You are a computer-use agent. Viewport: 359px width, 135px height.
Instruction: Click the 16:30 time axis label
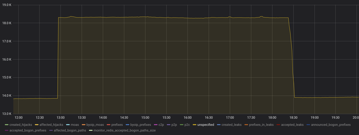pos(209,118)
